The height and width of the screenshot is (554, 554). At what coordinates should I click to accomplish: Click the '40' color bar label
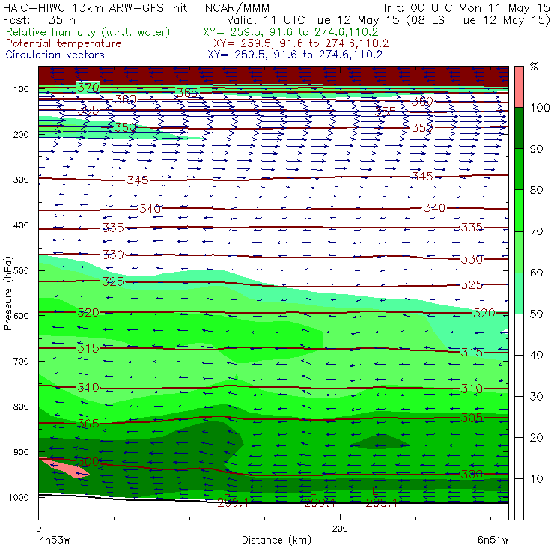pyautogui.click(x=536, y=355)
